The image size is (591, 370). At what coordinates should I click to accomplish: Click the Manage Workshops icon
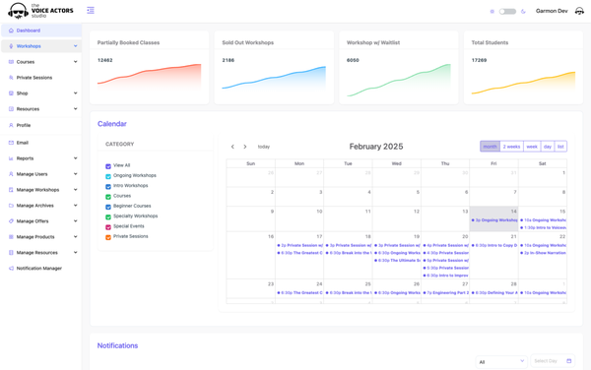[11, 190]
